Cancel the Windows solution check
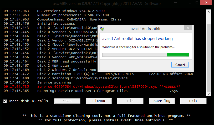 180,65
